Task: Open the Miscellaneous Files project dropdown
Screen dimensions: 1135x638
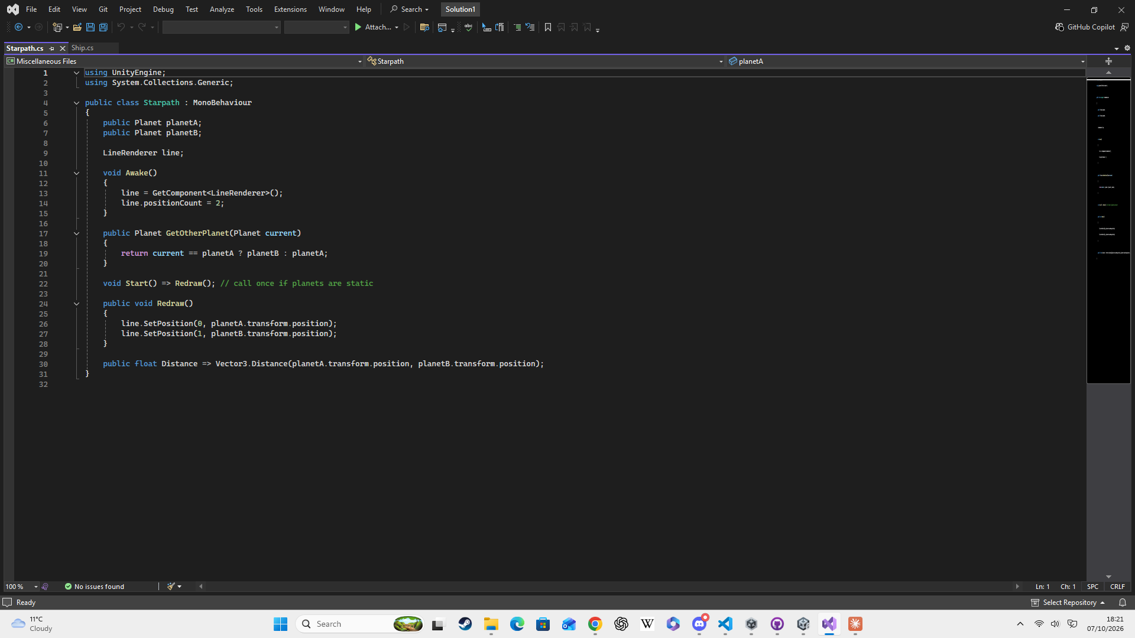Action: coord(184,61)
